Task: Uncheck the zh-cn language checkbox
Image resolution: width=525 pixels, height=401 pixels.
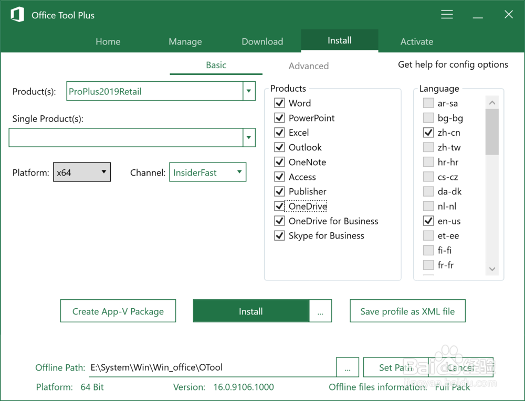Action: click(x=428, y=132)
